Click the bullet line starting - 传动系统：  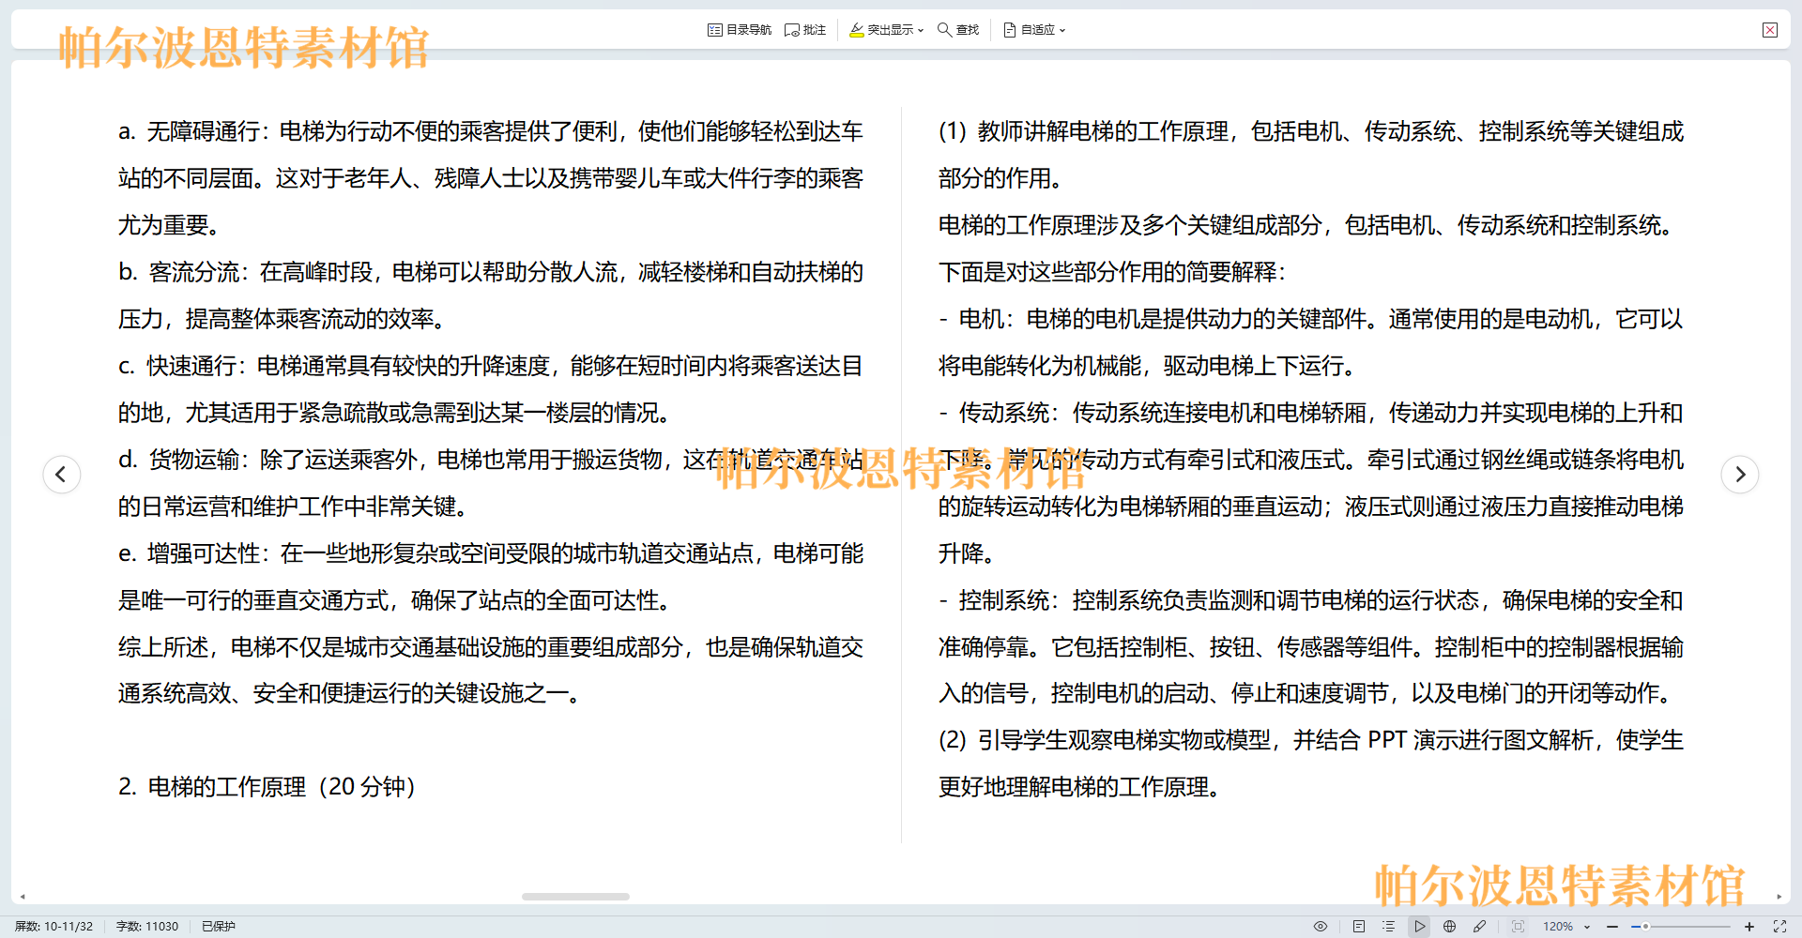(1311, 413)
